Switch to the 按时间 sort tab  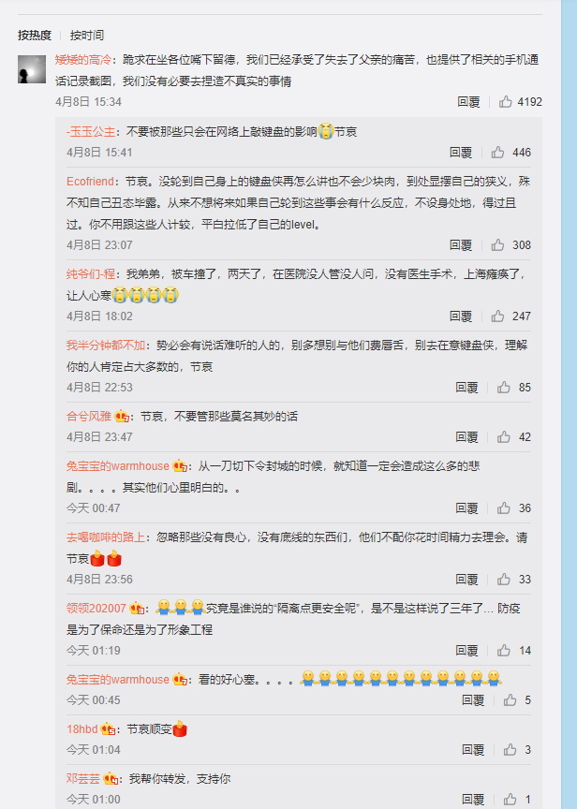pyautogui.click(x=87, y=35)
